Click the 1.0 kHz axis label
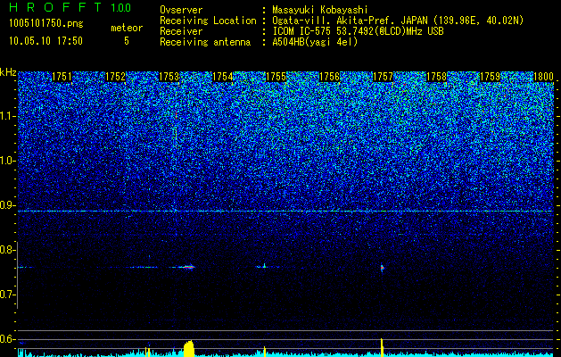Screen dimensions: 561x357 point(6,161)
